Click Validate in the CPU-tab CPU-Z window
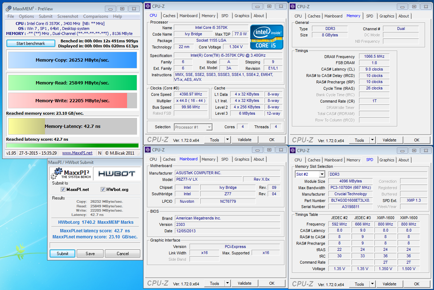Image resolution: width=434 pixels, height=290 pixels. (x=244, y=140)
